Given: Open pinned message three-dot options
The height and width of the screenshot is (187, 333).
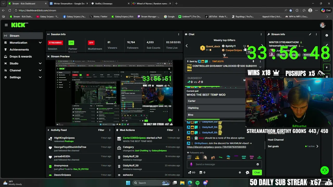Looking at the screenshot, I should tap(260, 62).
